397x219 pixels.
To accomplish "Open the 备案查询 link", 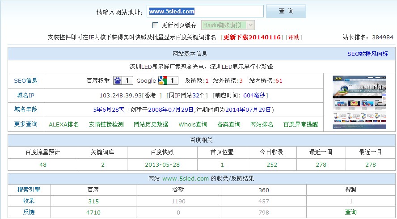I will 228,124.
